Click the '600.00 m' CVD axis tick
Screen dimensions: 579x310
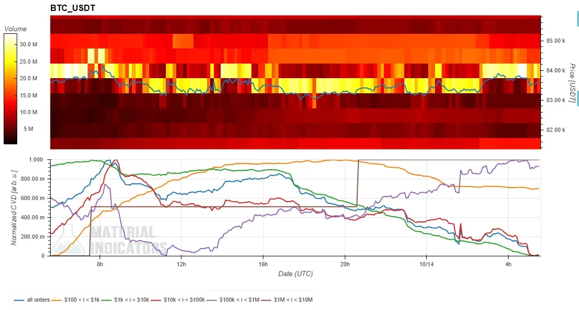(x=33, y=198)
